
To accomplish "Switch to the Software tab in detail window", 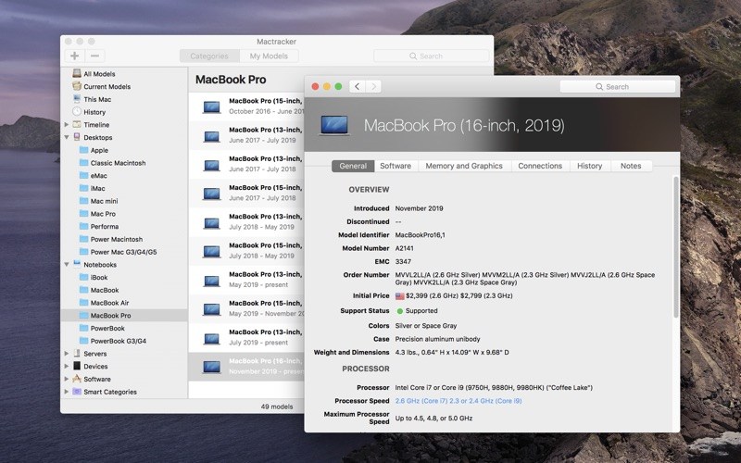I will click(396, 166).
